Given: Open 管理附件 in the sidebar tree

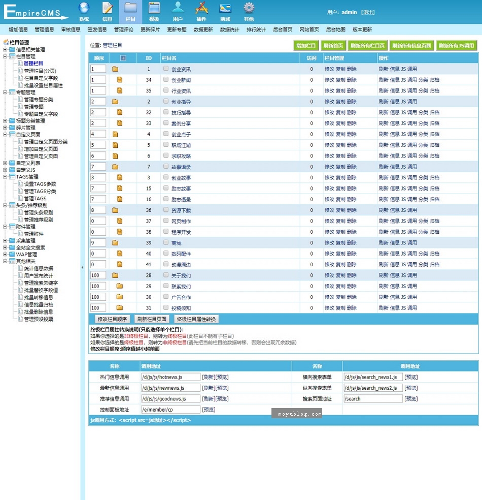Looking at the screenshot, I should tap(34, 234).
